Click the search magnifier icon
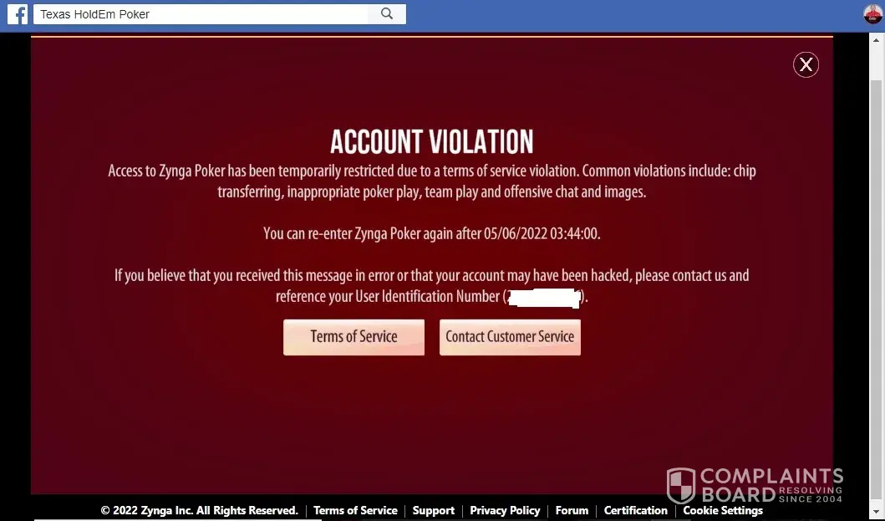 click(x=387, y=14)
